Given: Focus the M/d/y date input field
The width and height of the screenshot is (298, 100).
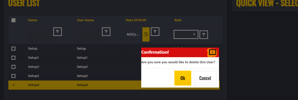Looking at the screenshot, I should point(133,34).
